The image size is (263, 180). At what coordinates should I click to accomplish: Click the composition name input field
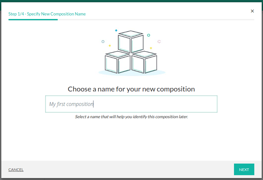(x=131, y=104)
